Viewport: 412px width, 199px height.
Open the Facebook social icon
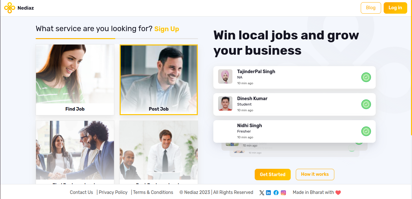276,193
